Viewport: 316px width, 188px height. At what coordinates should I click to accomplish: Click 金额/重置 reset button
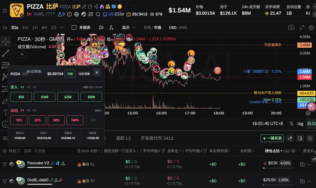[84, 74]
